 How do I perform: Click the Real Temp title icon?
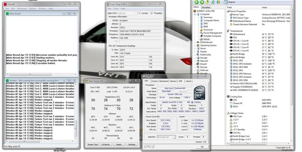(87, 81)
